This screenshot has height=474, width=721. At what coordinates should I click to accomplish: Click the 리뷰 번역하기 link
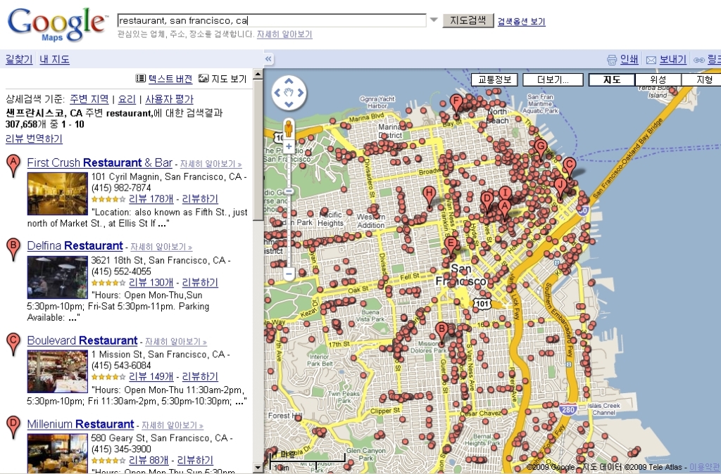(34, 139)
